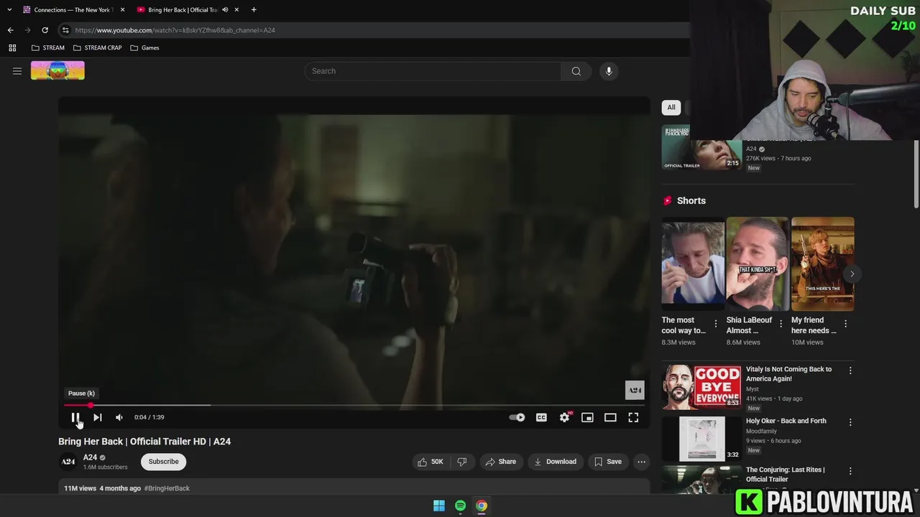The image size is (920, 517).
Task: Open options for 'The most cool way' Short
Action: (x=715, y=324)
